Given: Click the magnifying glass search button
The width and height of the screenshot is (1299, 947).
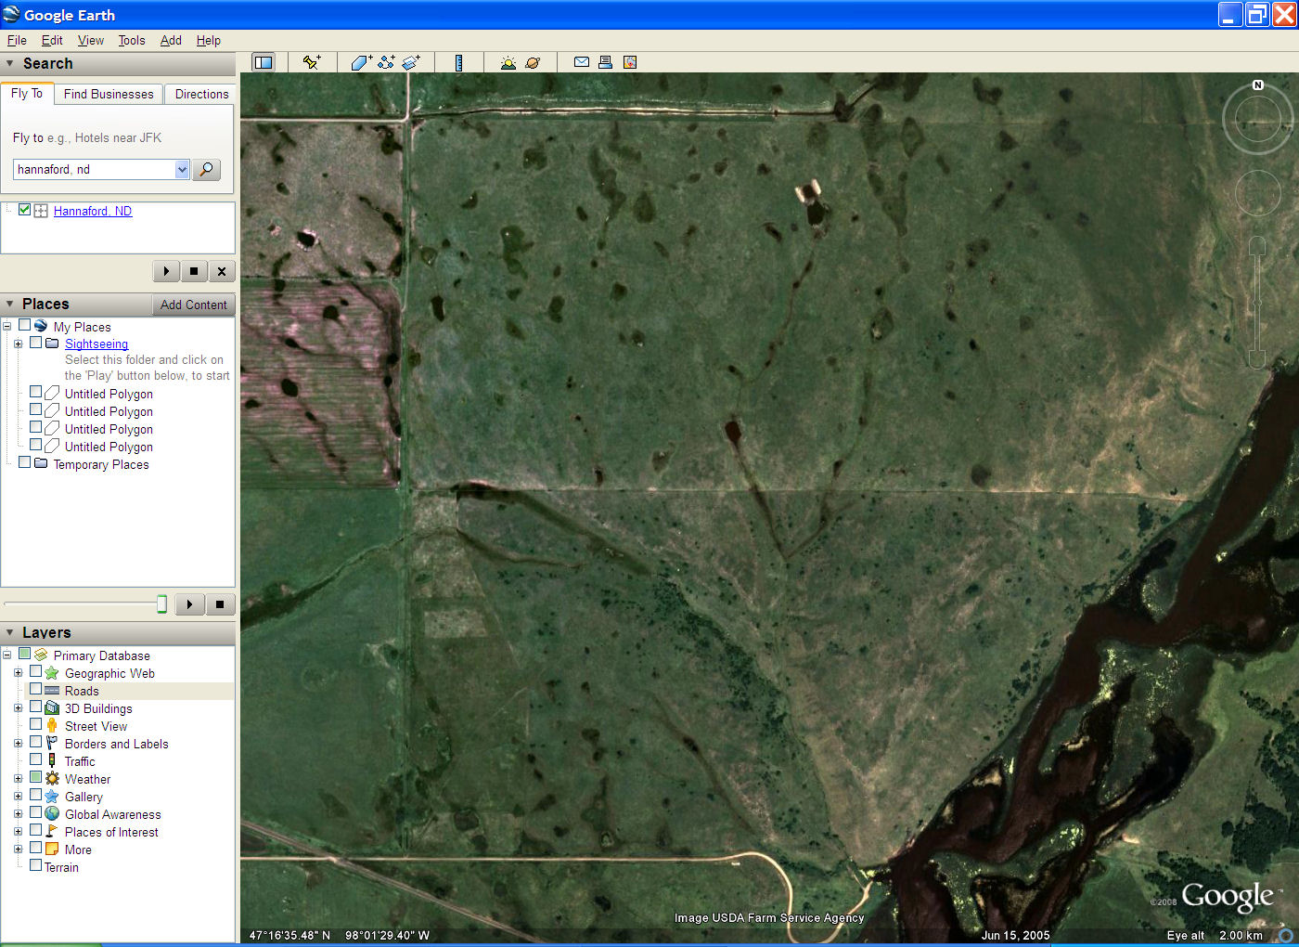Looking at the screenshot, I should (206, 169).
